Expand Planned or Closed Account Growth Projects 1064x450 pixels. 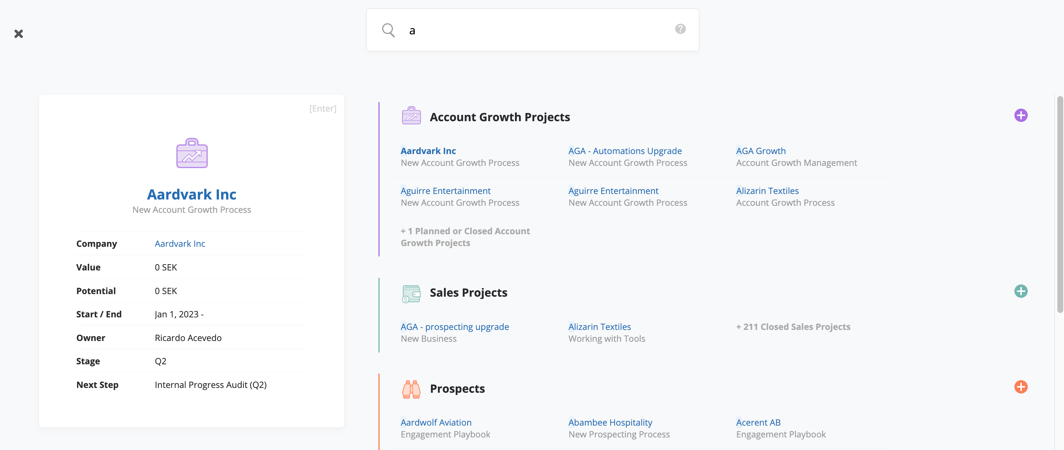pos(465,237)
